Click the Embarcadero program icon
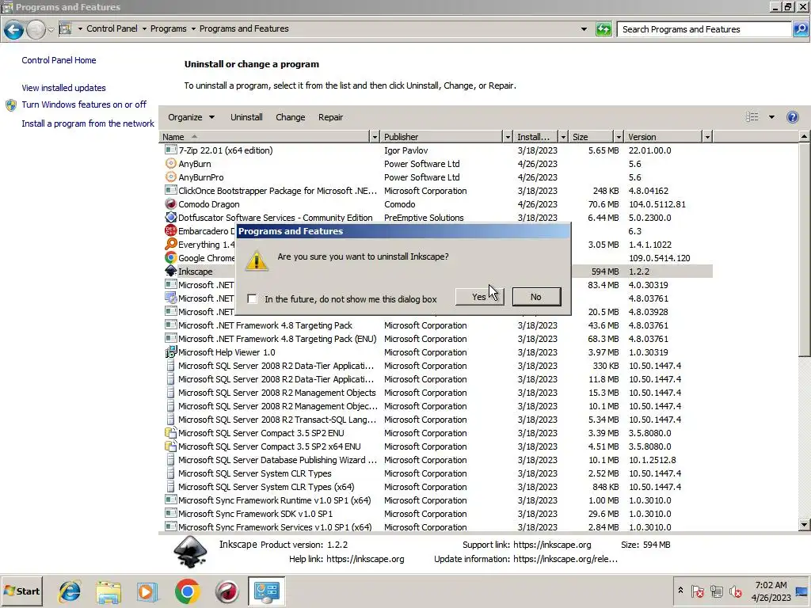811x608 pixels. click(170, 230)
